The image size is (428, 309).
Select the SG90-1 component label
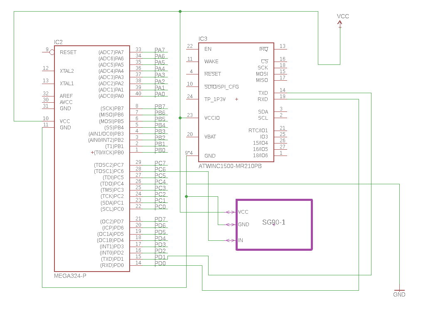(274, 222)
